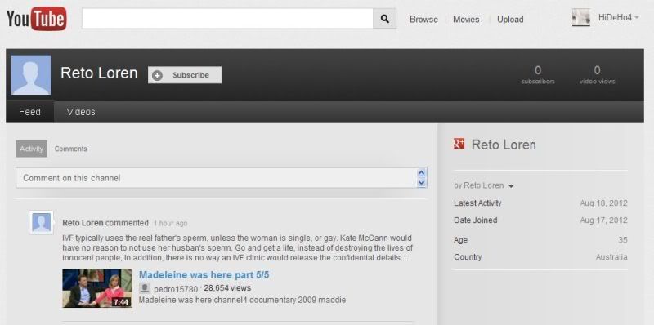Open the Movies link
Image resolution: width=654 pixels, height=325 pixels.
point(466,20)
